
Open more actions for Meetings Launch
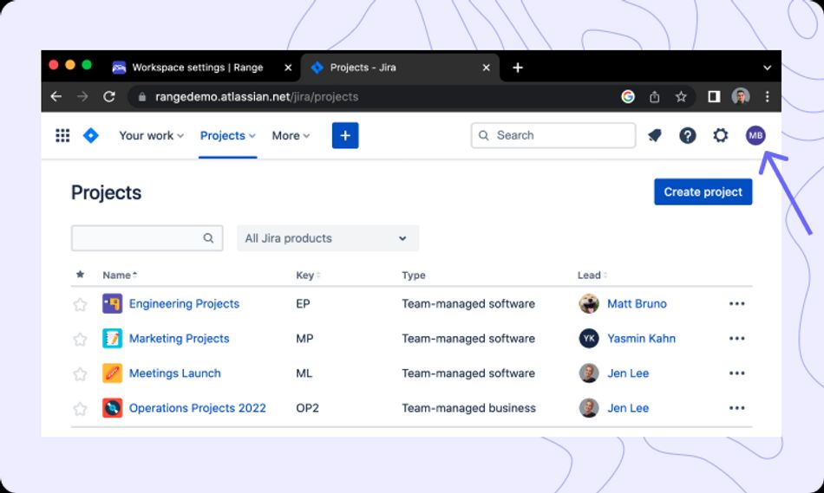pyautogui.click(x=736, y=373)
